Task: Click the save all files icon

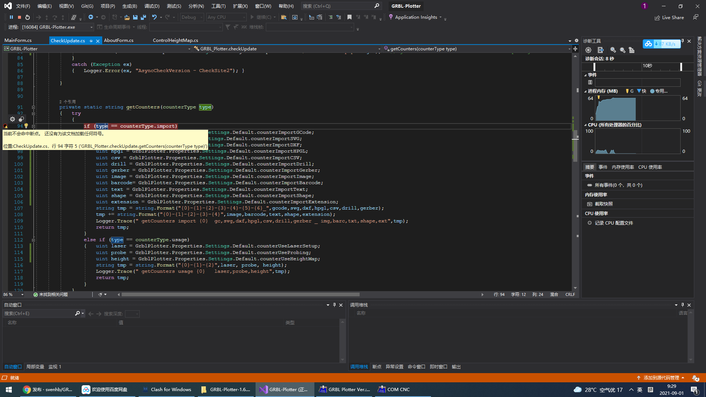Action: coord(143,17)
